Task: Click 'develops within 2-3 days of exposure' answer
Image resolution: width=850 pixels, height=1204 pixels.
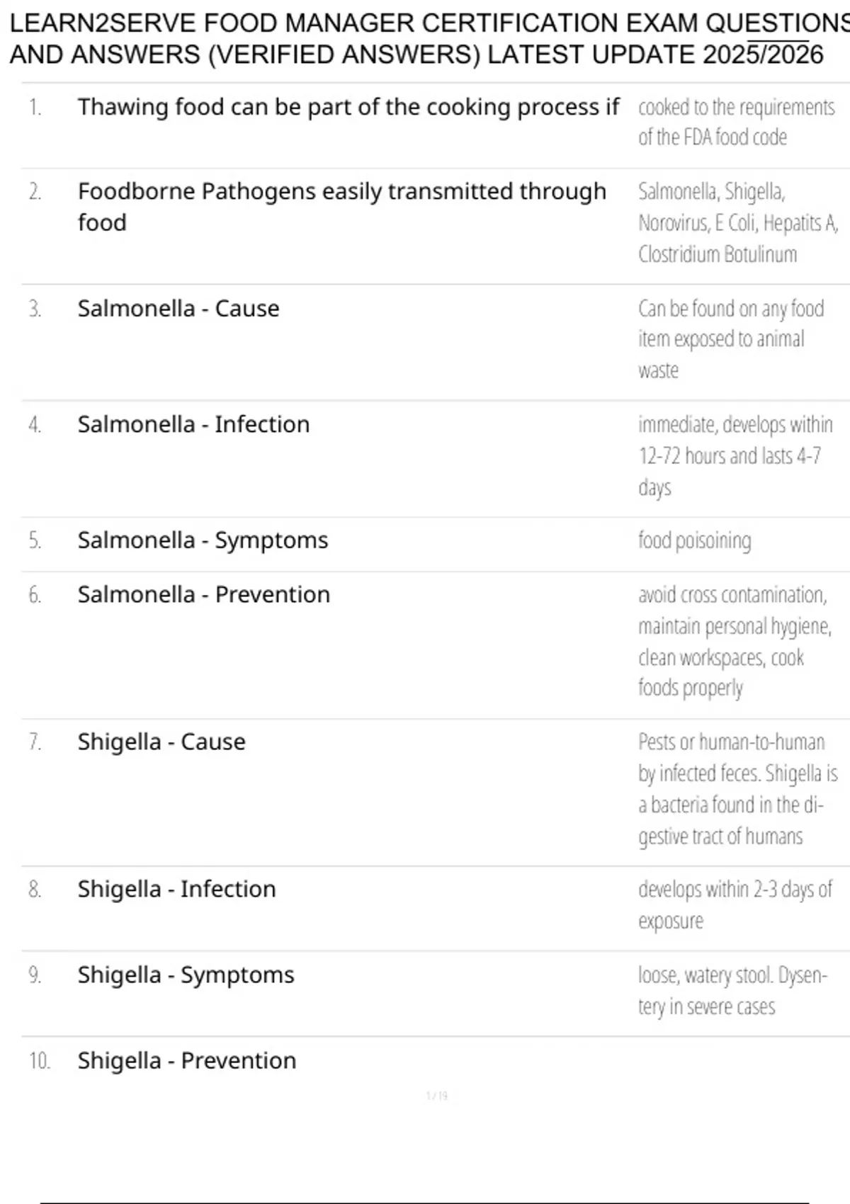Action: tap(735, 904)
